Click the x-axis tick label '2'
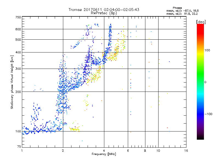Screen dimensions: 219x164 coord(63,151)
